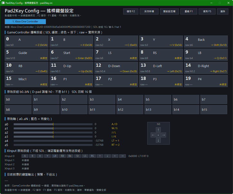The height and width of the screenshot is (194, 233).
Task: Click the 另存新檔 save-as button
Action: pyautogui.click(x=149, y=11)
